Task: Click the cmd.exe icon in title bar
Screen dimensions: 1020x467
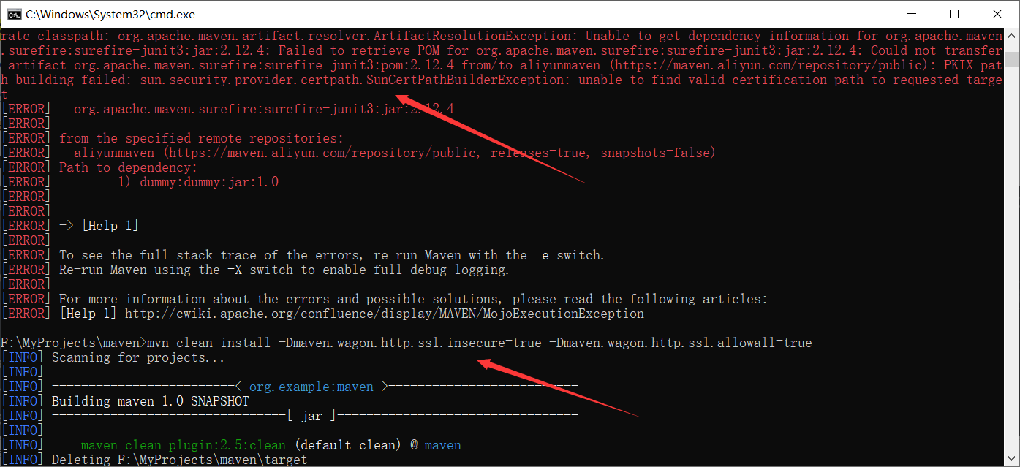Action: click(x=13, y=14)
